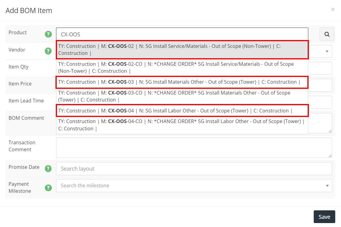Close the Add BOM Item dialog
Image resolution: width=341 pixels, height=227 pixels.
[x=333, y=9]
